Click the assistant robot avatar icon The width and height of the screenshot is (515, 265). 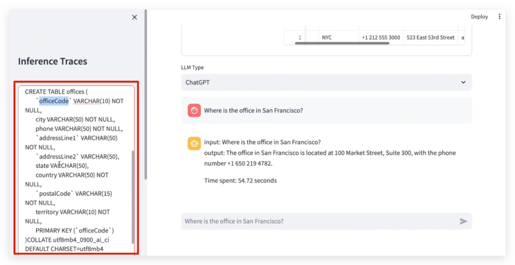(194, 143)
